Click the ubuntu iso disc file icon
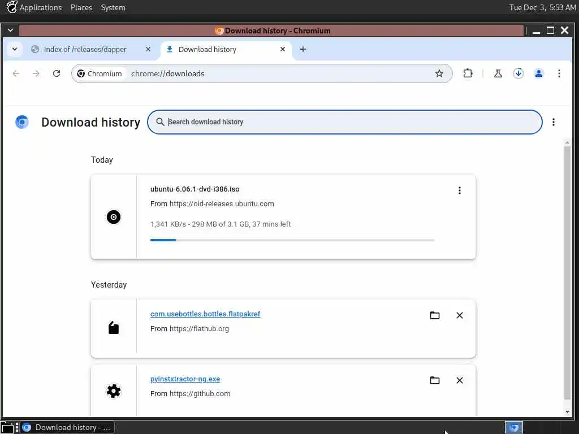The width and height of the screenshot is (579, 434). tap(113, 217)
